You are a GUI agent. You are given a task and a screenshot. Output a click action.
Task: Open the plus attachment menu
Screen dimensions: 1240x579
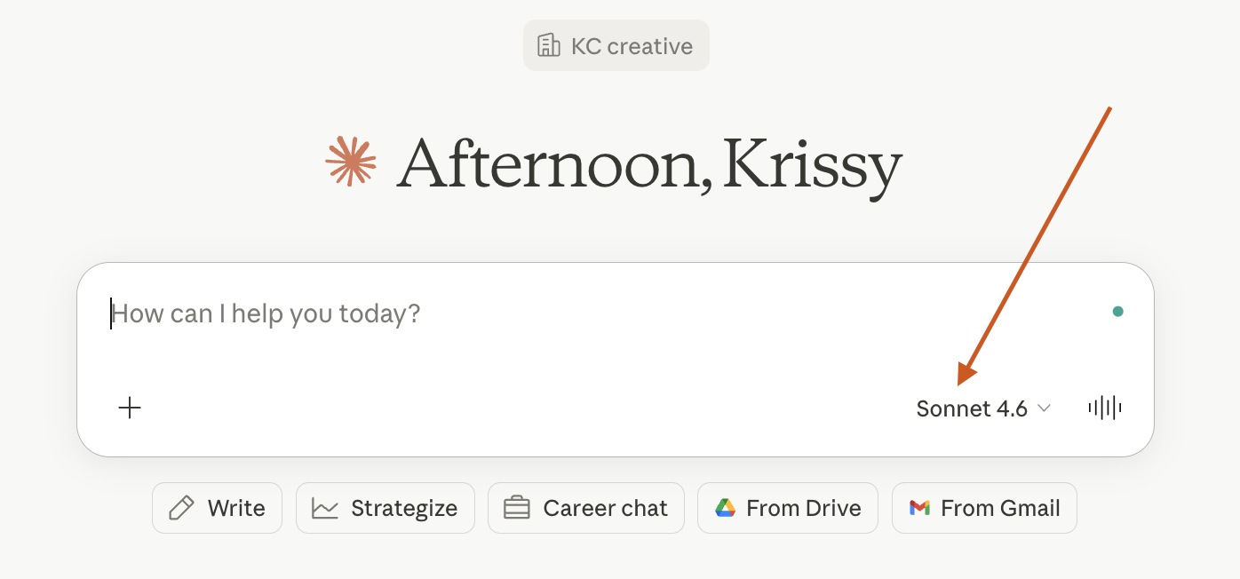point(130,408)
